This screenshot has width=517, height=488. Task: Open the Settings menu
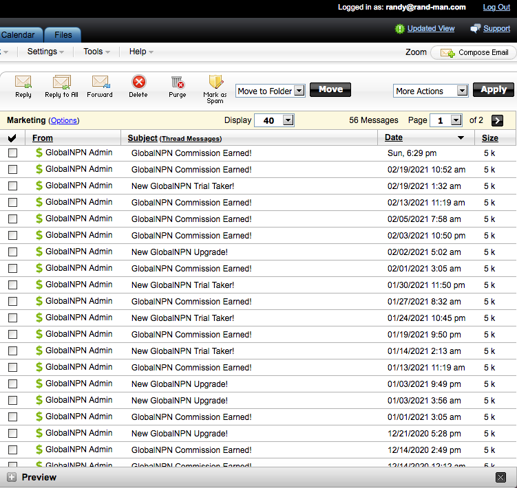tap(45, 52)
